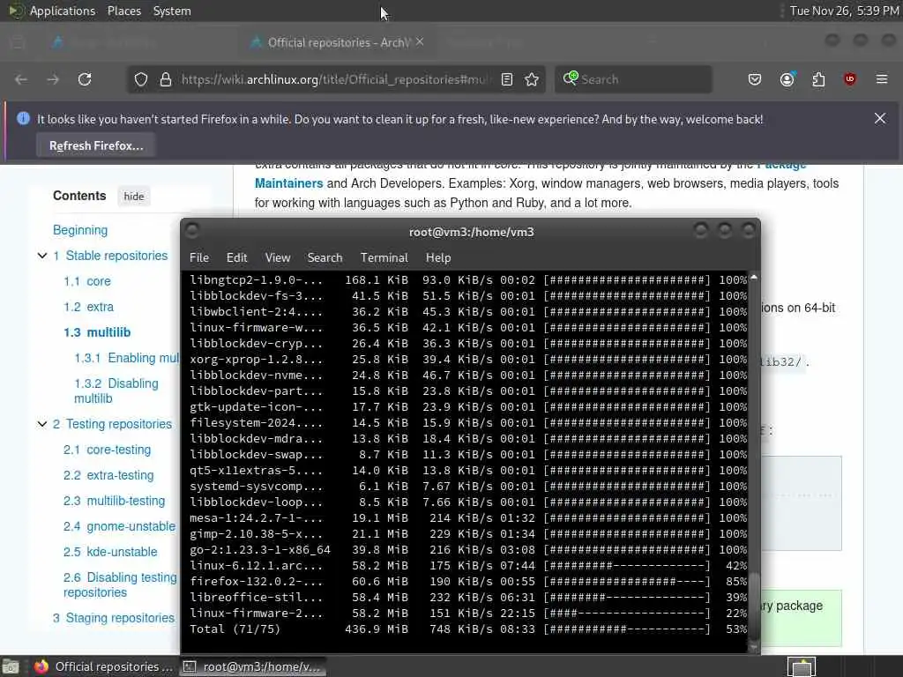Click the firefox-132.0.2 download row

tap(468, 582)
